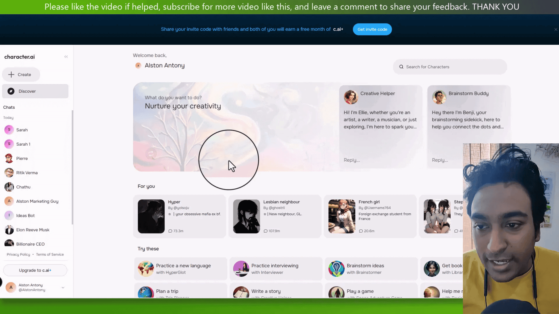Viewport: 559px width, 314px height.
Task: Expand the sidebar collapse toggle
Action: (66, 57)
